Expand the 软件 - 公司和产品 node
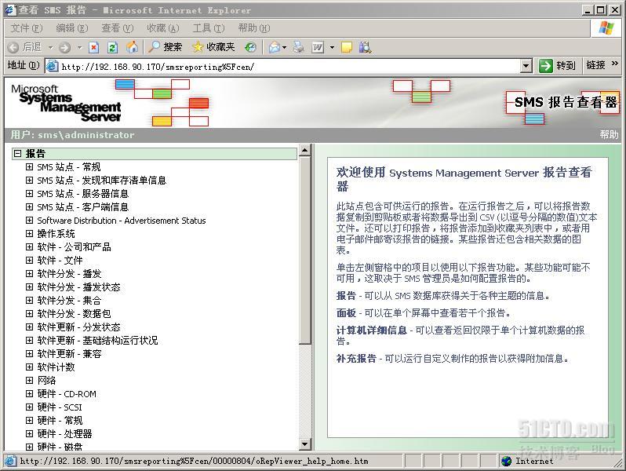This screenshot has height=471, width=626. (x=29, y=246)
